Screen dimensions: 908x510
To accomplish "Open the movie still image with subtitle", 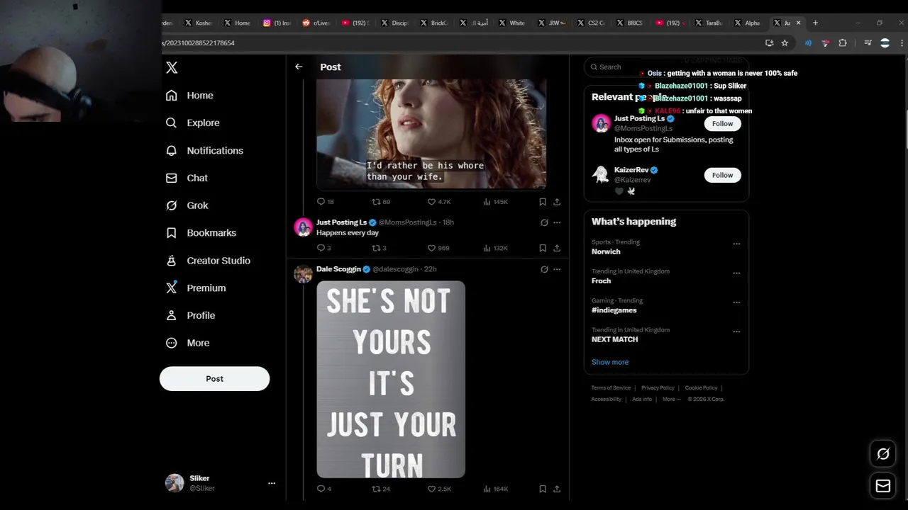I will [431, 134].
